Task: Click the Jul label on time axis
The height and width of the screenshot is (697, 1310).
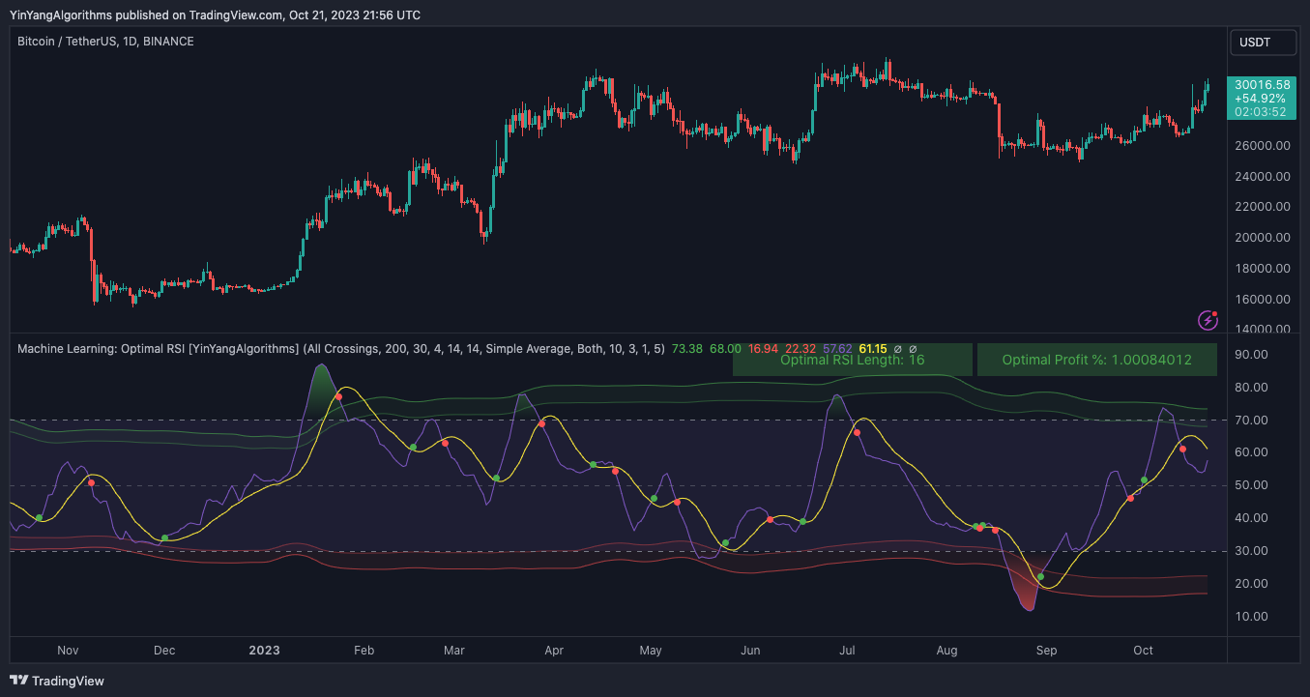Action: coord(848,651)
